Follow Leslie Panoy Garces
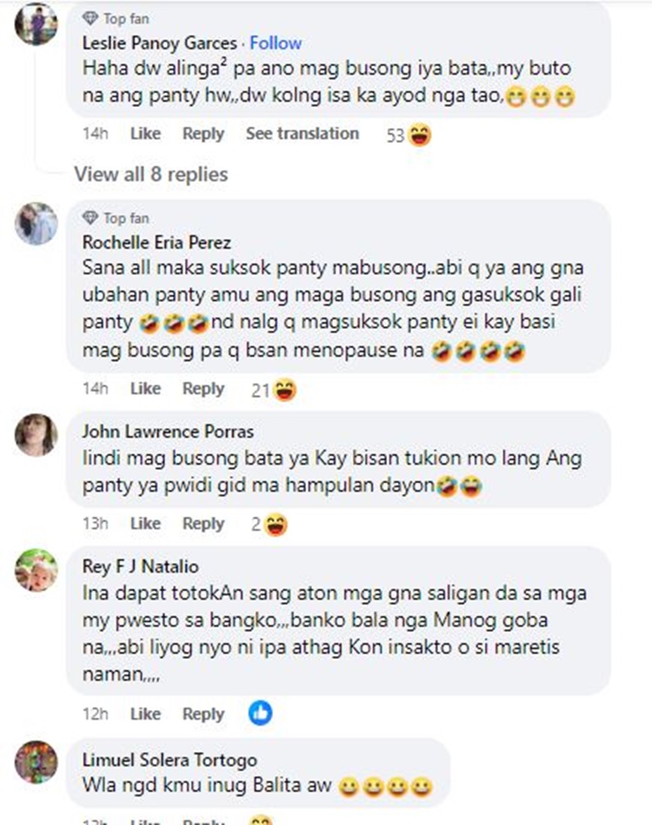 click(x=276, y=44)
